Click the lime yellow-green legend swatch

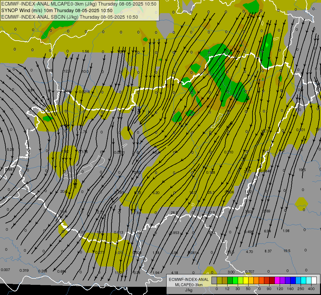[240, 281]
